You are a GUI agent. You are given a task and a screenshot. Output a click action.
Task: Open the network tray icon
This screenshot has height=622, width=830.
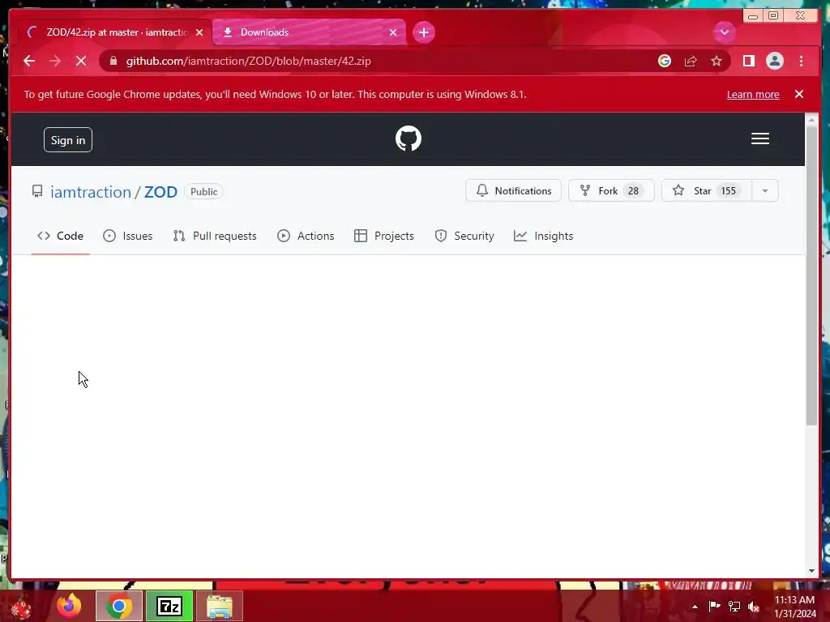[x=734, y=606]
